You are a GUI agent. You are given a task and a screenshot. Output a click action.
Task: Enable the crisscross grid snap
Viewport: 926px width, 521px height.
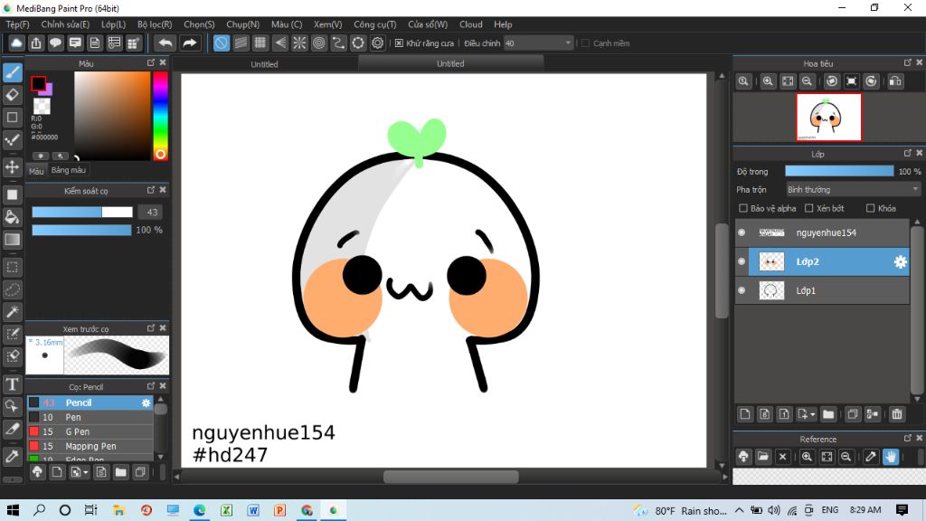(x=260, y=43)
